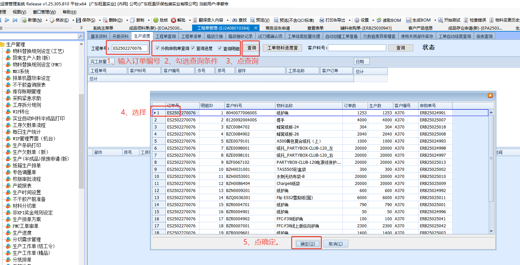Click the 客户料号 input field
This screenshot has width=520, height=265.
coord(357,48)
